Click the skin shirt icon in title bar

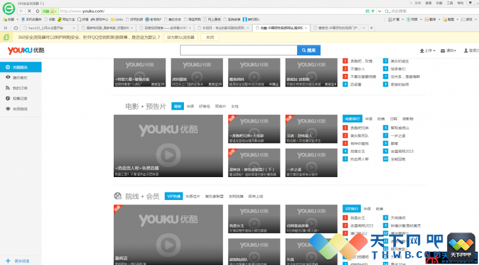pyautogui.click(x=471, y=3)
